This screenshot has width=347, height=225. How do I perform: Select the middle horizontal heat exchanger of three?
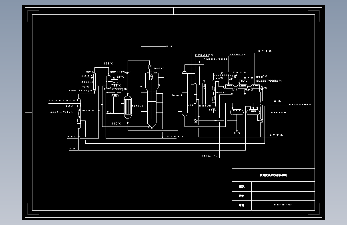pos(242,86)
